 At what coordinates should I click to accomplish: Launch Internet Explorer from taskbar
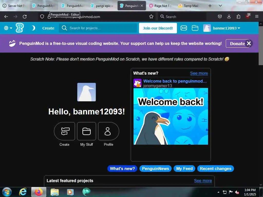click(23, 192)
